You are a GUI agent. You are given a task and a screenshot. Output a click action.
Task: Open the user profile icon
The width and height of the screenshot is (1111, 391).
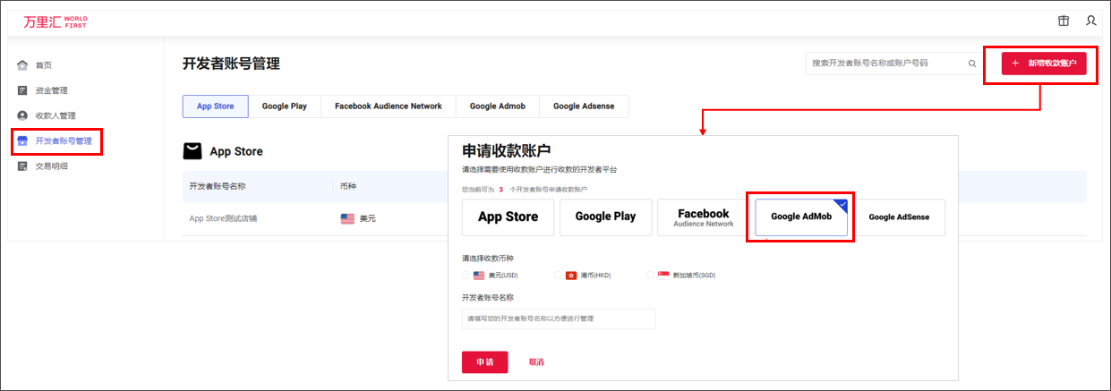[x=1090, y=21]
